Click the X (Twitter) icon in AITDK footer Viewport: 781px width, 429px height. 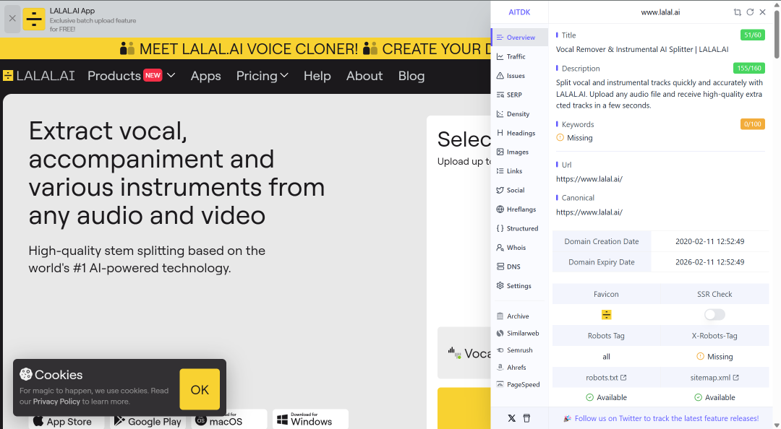point(511,418)
